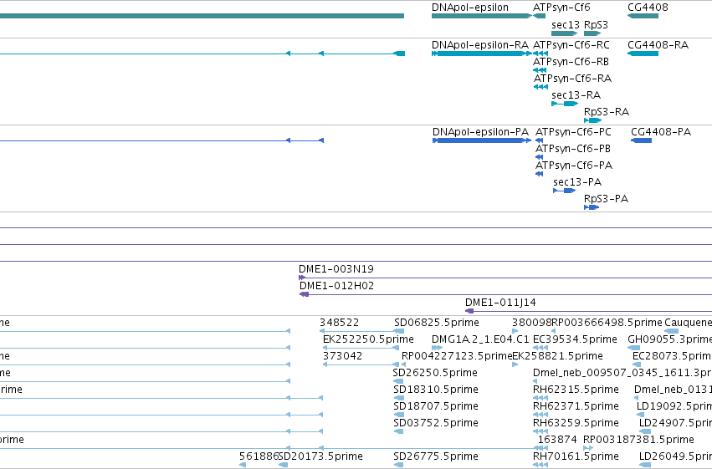Click EST SD26250.5prime
Viewport: 712px width, 469px height.
(398, 382)
